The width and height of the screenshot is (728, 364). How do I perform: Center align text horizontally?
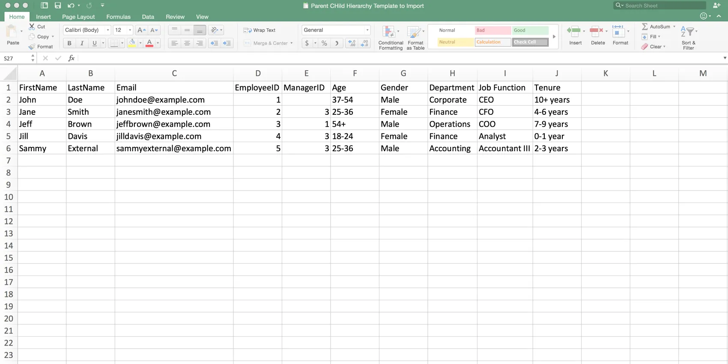point(187,43)
